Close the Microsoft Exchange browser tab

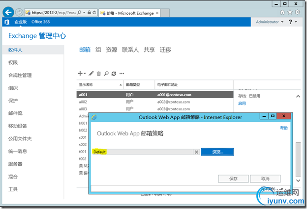coord(157,13)
